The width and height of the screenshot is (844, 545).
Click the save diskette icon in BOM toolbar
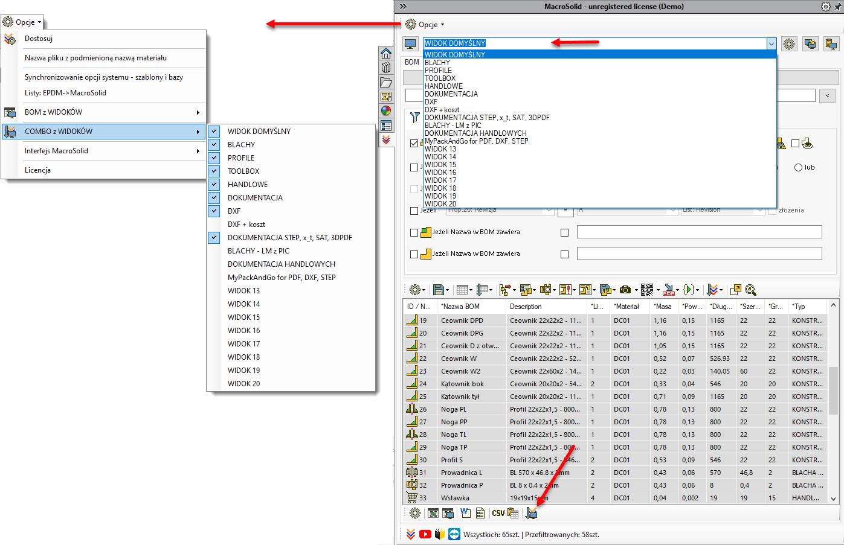point(439,290)
